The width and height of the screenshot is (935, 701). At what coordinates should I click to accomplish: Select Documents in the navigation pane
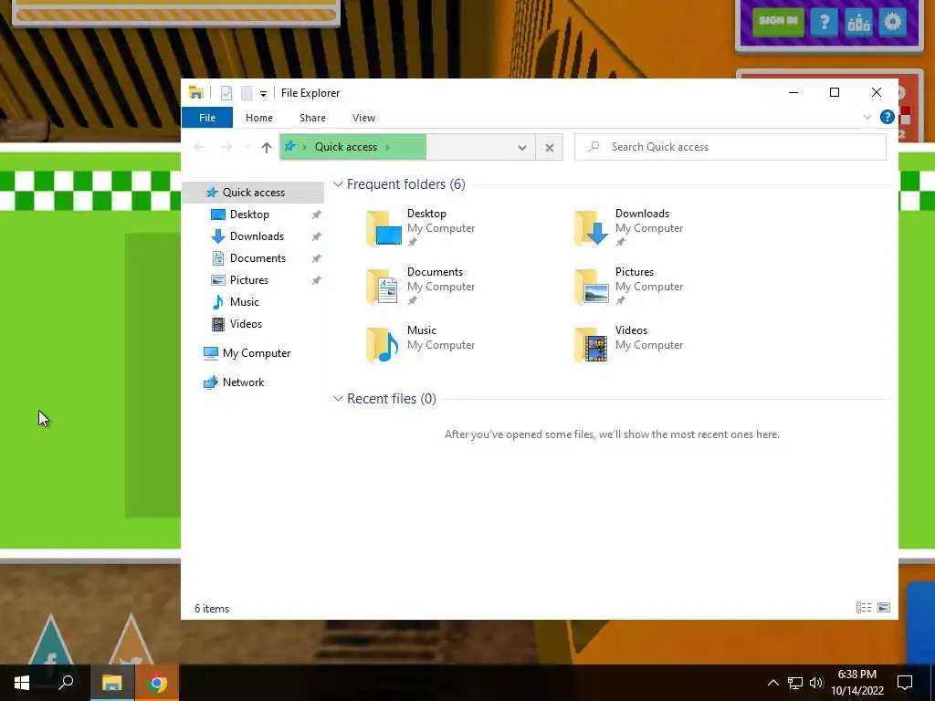tap(257, 258)
